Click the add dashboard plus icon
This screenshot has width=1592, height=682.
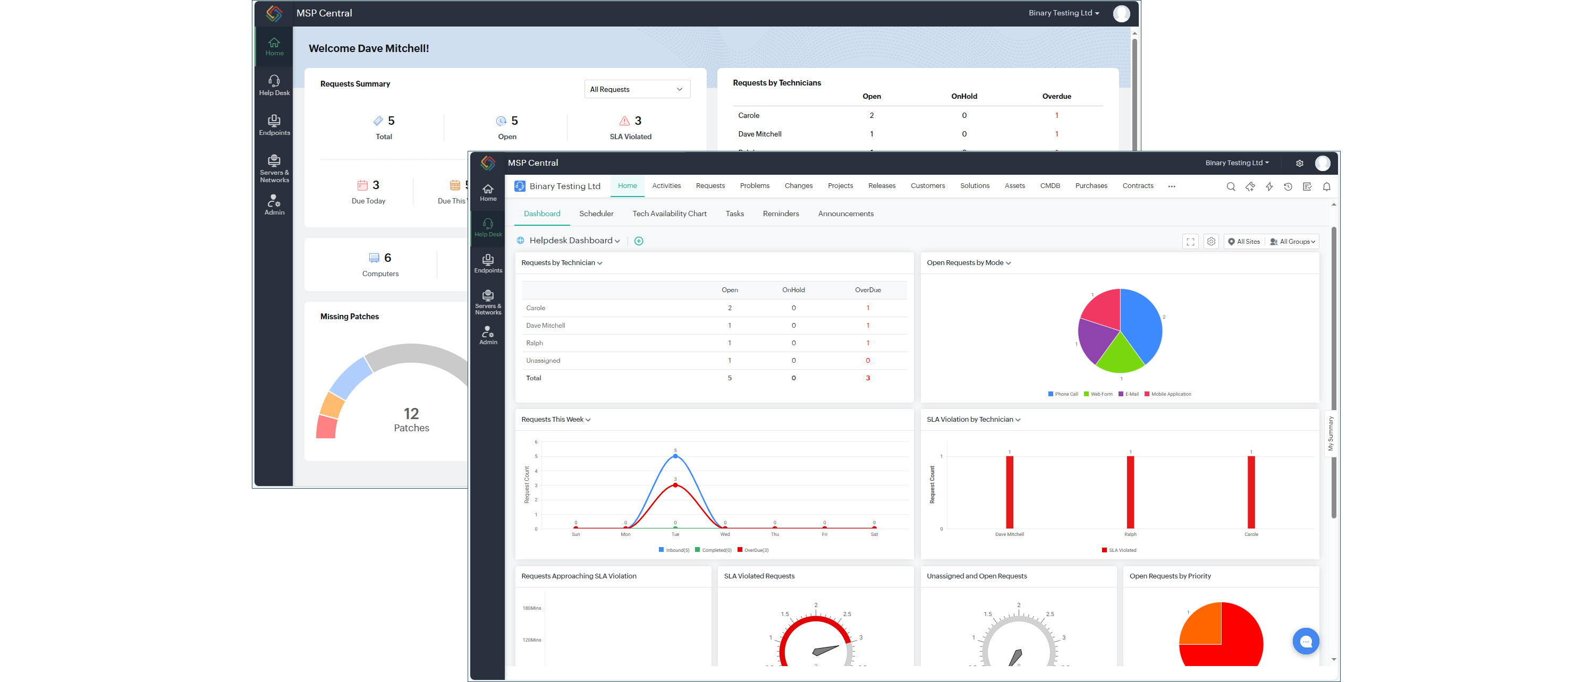pos(639,241)
